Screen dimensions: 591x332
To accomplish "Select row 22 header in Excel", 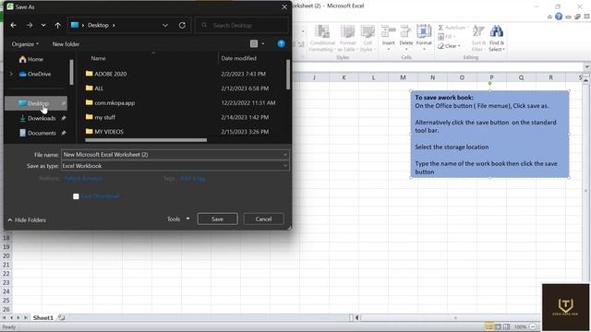I will [x=6, y=274].
